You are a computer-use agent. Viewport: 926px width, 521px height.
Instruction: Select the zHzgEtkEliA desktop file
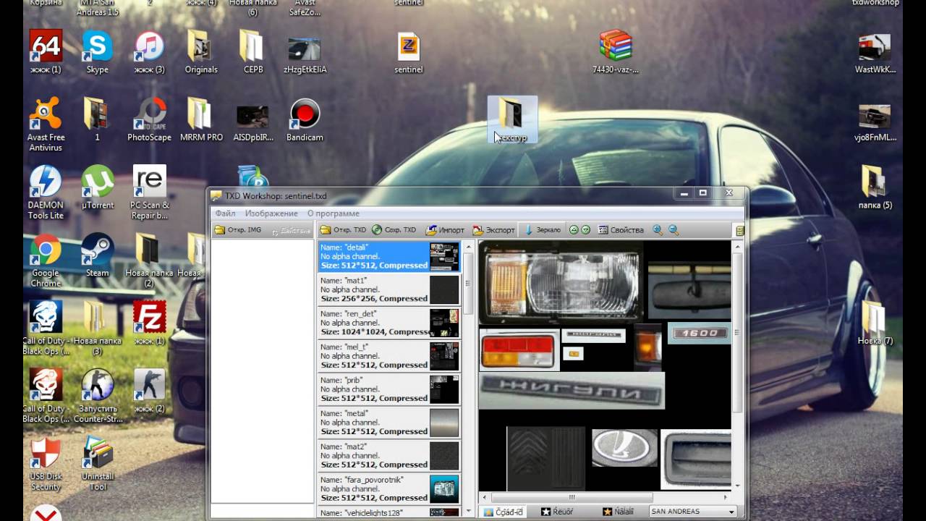[305, 53]
